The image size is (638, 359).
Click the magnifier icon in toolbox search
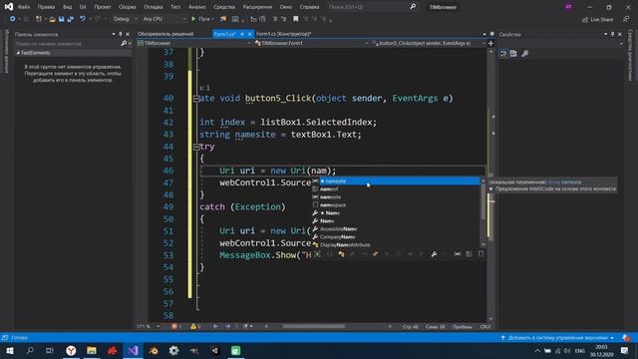pyautogui.click(x=124, y=44)
